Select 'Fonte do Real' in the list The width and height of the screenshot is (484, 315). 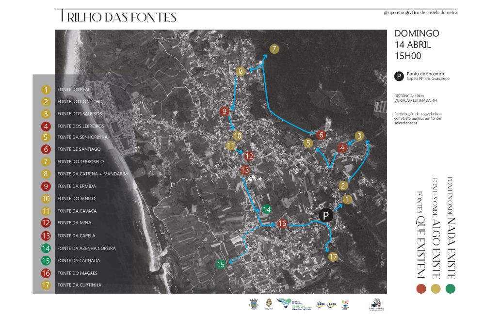point(73,90)
